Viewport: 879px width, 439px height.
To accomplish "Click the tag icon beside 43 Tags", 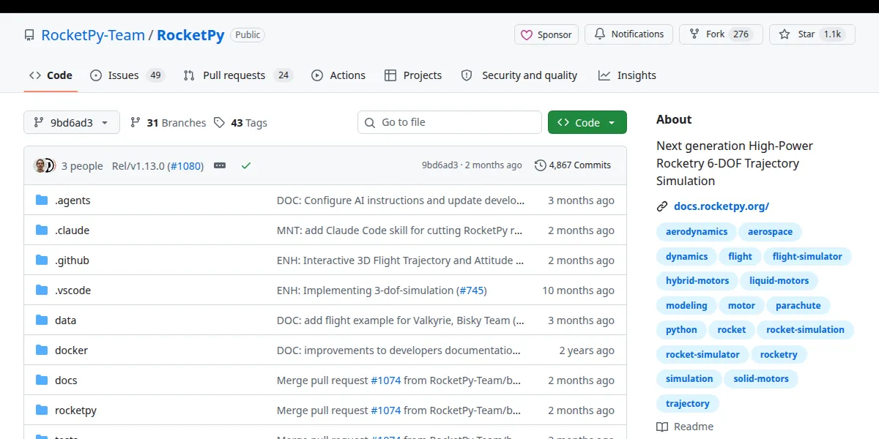I will [219, 123].
